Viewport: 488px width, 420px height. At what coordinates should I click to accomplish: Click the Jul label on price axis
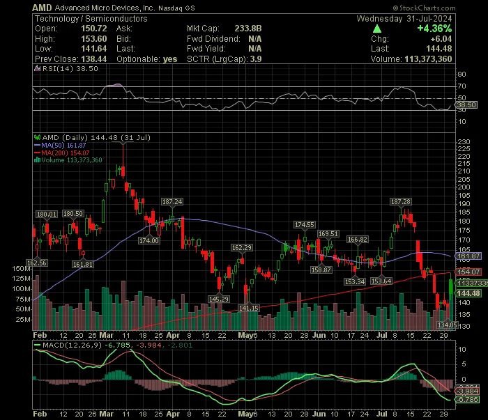click(382, 336)
